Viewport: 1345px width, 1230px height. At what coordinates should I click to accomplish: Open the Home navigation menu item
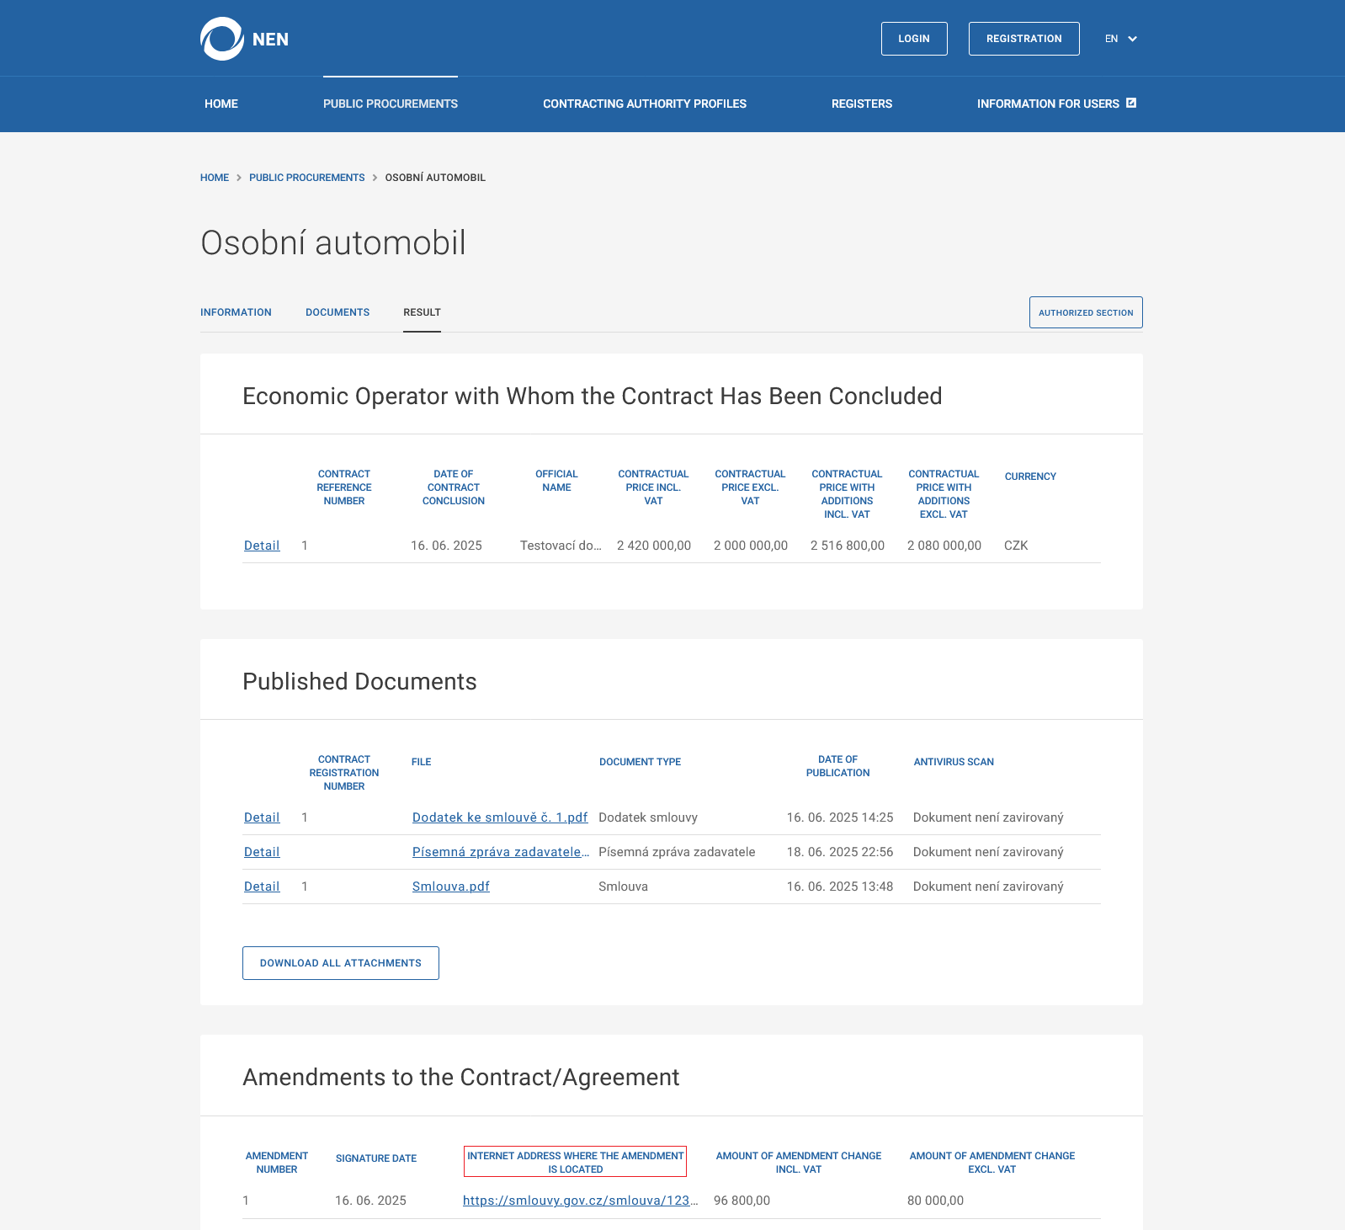point(221,104)
